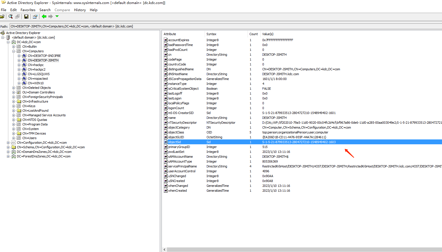The image size is (442, 252).
Task: Open the Help menu
Action: coord(93,10)
